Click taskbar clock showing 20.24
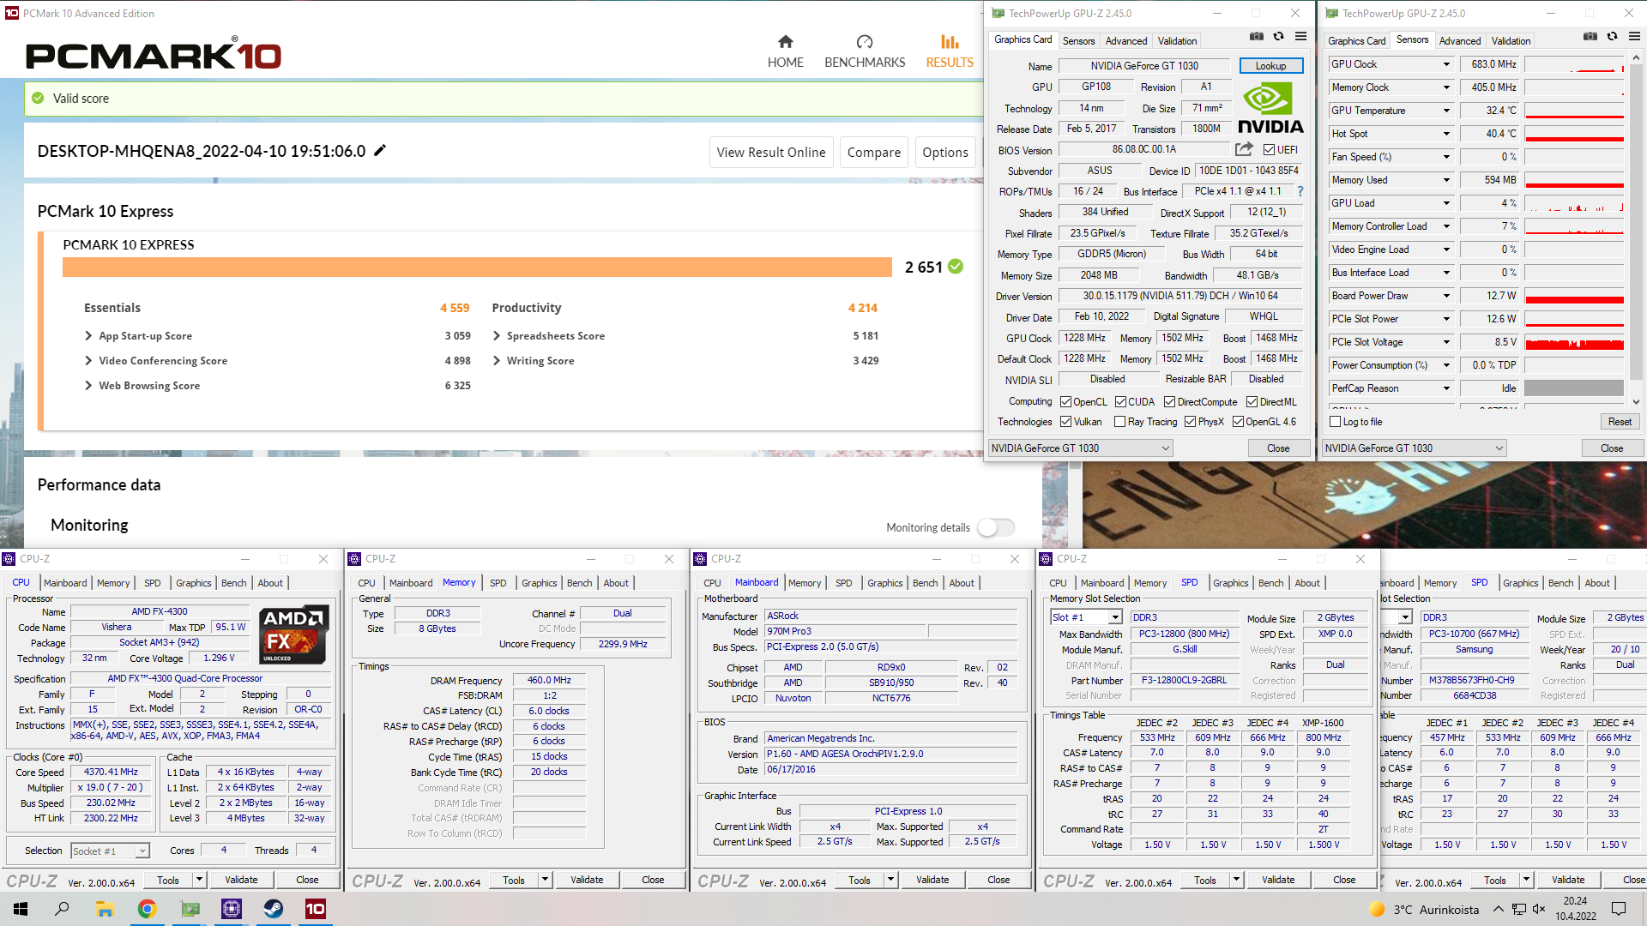 1575,909
